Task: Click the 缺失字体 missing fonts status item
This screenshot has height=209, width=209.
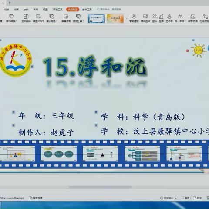Action: [x=36, y=198]
